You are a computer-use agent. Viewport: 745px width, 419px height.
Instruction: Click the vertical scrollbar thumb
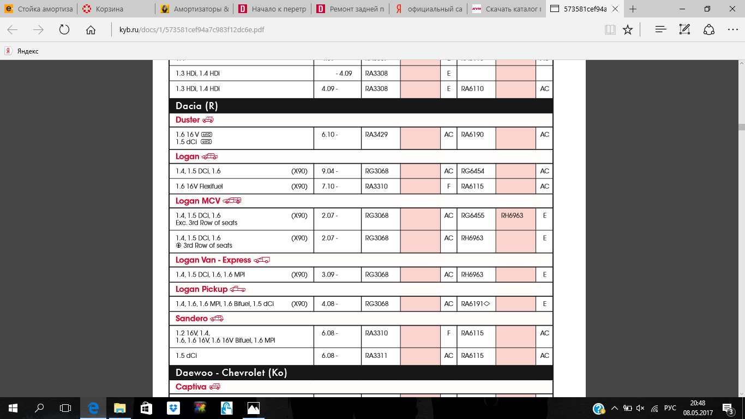pyautogui.click(x=742, y=127)
